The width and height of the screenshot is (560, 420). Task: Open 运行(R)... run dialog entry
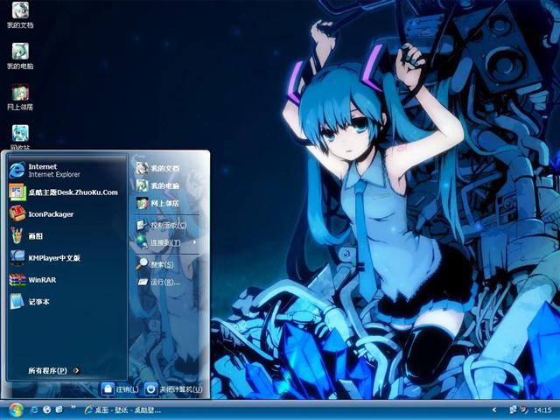(163, 282)
